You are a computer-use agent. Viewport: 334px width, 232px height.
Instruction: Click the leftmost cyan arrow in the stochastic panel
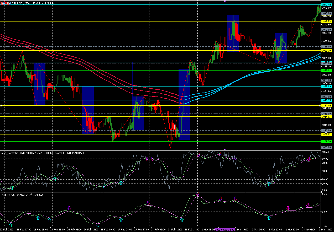click(12, 188)
